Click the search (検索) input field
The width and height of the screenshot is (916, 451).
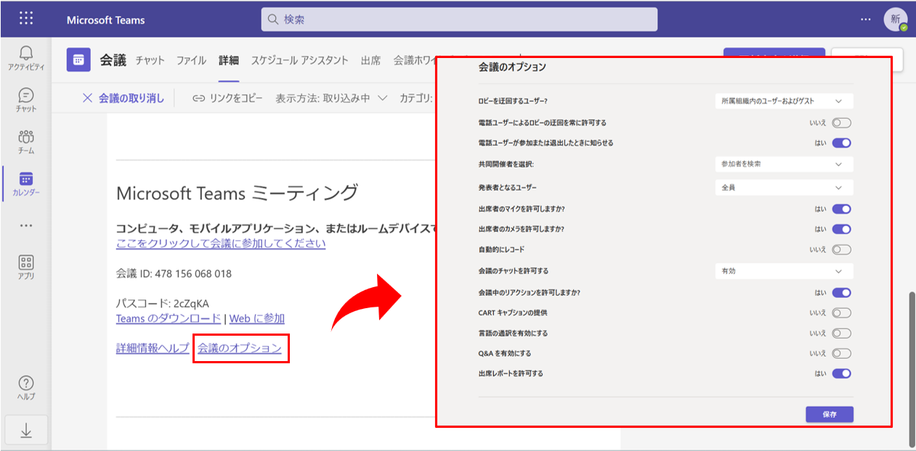459,20
